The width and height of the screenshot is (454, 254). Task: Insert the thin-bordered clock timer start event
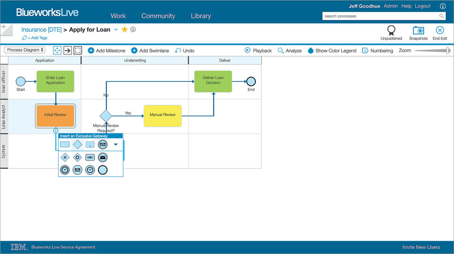[90, 170]
